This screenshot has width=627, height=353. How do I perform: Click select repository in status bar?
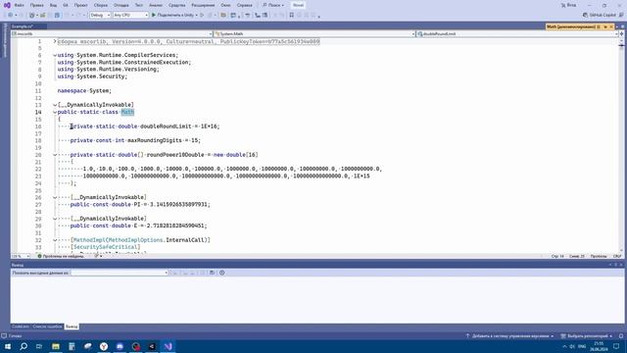click(586, 336)
